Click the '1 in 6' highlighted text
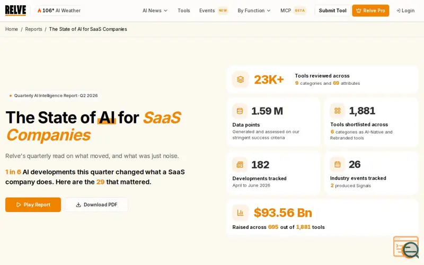Screen dimensions: 424x265 coord(13,172)
